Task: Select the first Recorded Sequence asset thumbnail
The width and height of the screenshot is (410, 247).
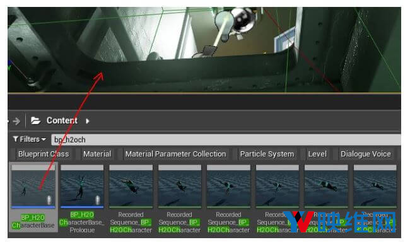Action: tap(131, 186)
